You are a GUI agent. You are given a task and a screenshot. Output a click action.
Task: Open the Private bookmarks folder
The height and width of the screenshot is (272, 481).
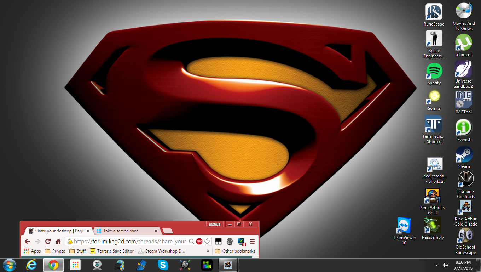point(55,251)
